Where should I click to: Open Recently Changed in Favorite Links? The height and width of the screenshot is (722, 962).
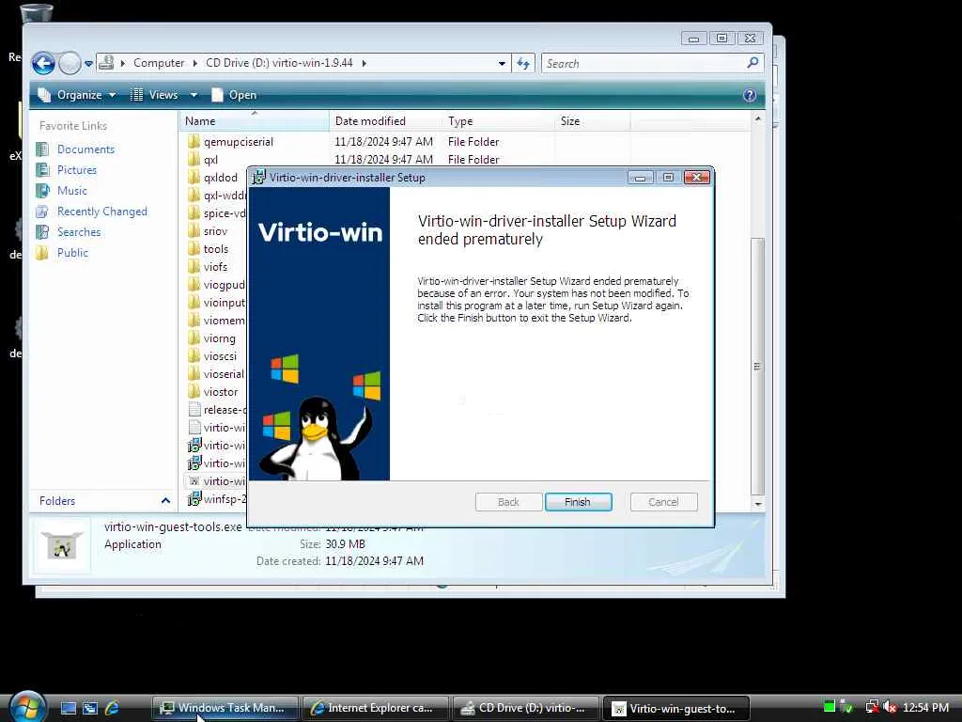[x=101, y=212]
